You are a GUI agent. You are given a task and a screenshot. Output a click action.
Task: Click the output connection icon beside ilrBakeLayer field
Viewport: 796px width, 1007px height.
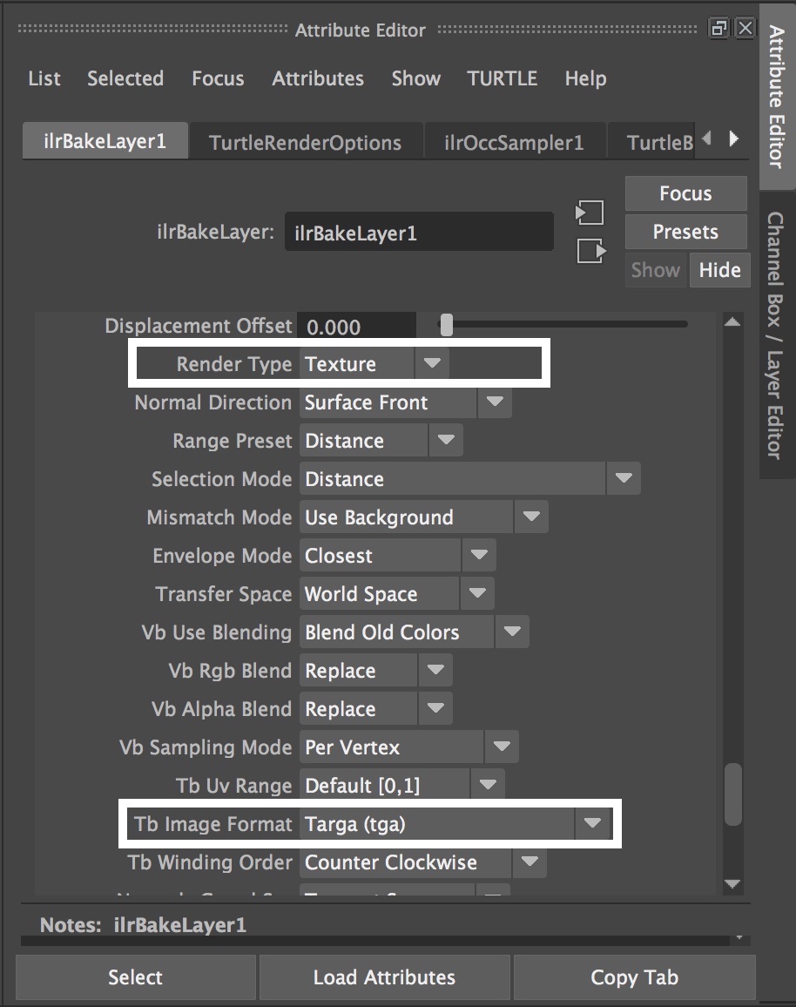590,251
